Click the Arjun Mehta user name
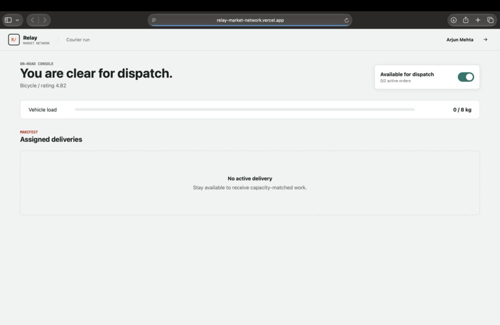500x325 pixels. click(460, 40)
